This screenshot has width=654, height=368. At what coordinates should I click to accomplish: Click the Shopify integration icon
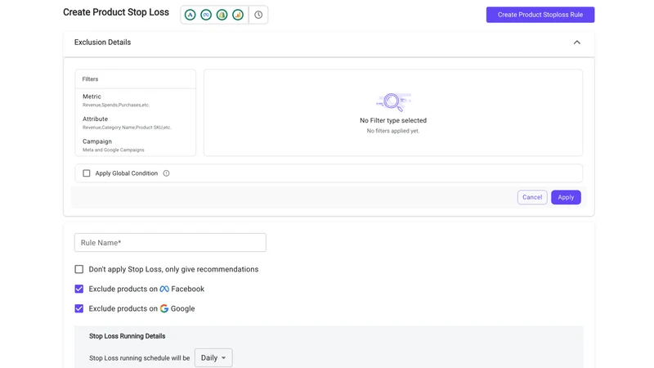coord(222,15)
